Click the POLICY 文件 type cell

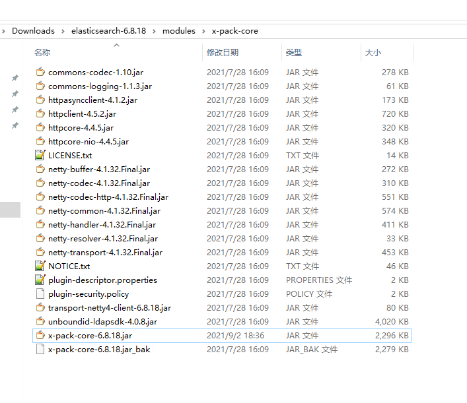click(309, 294)
